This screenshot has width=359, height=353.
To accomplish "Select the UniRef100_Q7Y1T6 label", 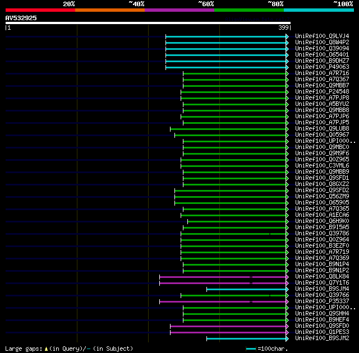I will coord(322,283).
